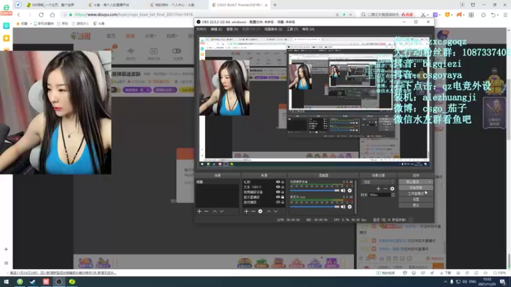Image resolution: width=511 pixels, height=287 pixels.
Task: Open audio settings gear for the video capture device
Action: [349, 190]
